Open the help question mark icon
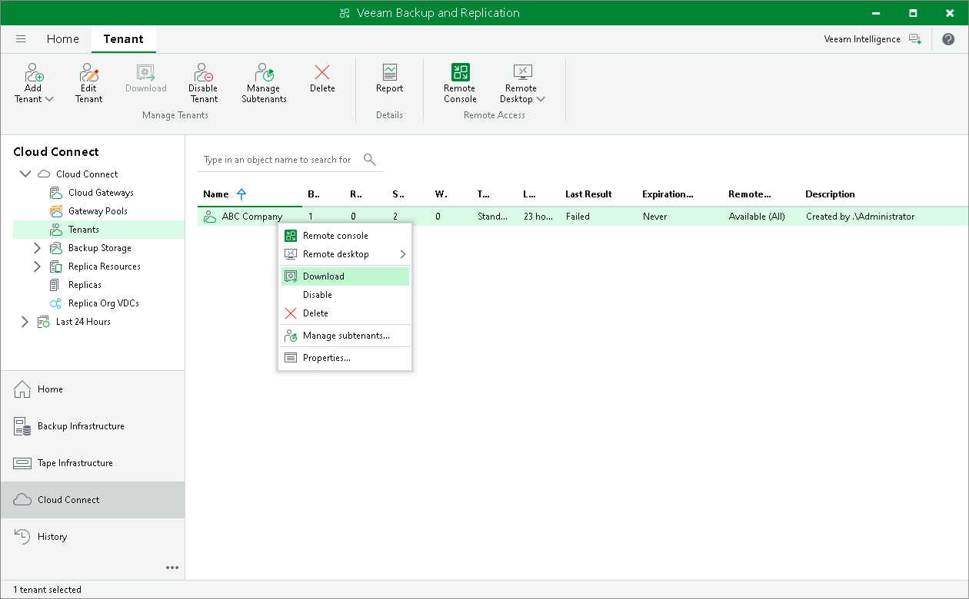The height and width of the screenshot is (599, 969). [947, 39]
